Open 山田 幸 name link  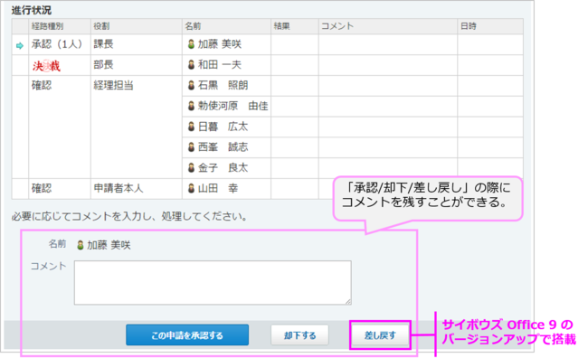point(218,188)
